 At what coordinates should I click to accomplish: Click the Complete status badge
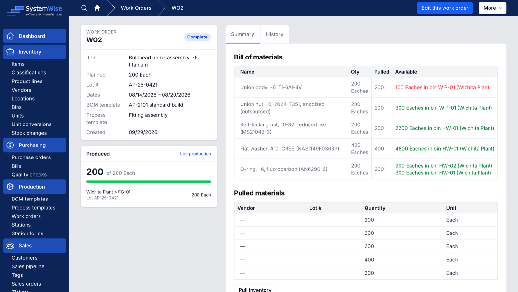pos(197,37)
